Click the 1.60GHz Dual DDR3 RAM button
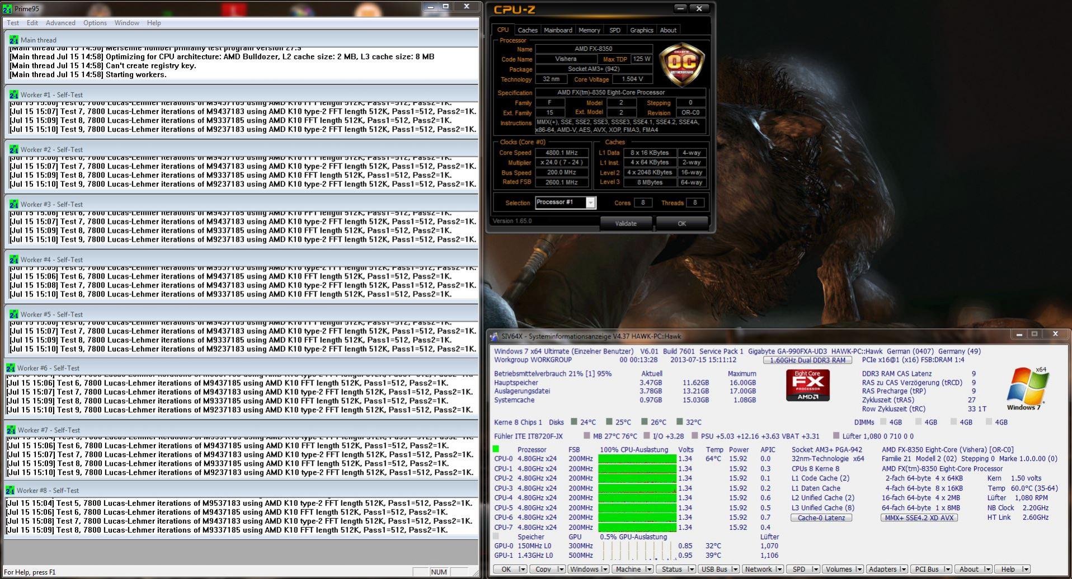Image resolution: width=1072 pixels, height=579 pixels. point(807,360)
